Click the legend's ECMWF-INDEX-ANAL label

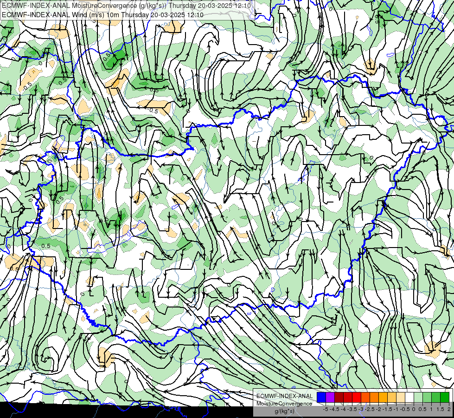[x=285, y=396]
